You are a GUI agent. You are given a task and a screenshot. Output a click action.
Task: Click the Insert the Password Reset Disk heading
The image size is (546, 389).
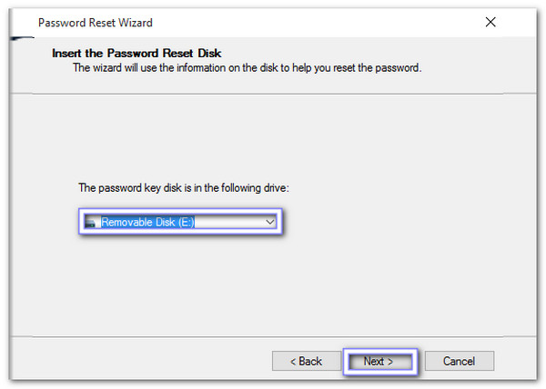pyautogui.click(x=136, y=55)
